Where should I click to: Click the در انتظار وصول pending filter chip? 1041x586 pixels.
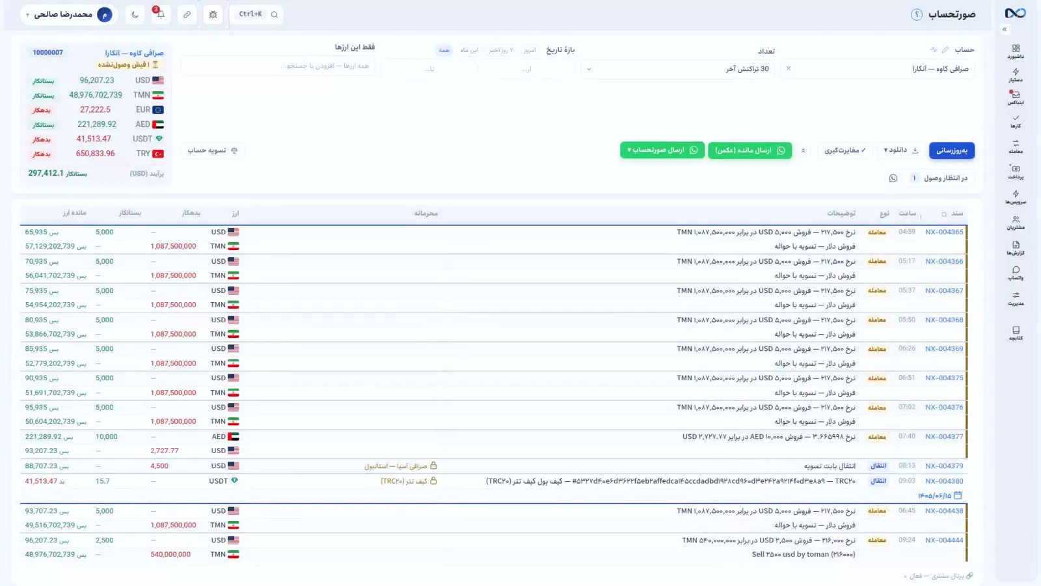(x=938, y=178)
